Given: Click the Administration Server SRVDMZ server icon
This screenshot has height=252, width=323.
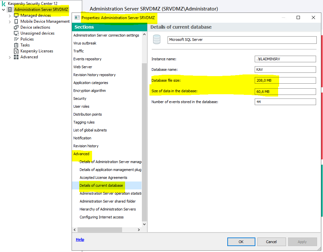Looking at the screenshot, I should 10,10.
